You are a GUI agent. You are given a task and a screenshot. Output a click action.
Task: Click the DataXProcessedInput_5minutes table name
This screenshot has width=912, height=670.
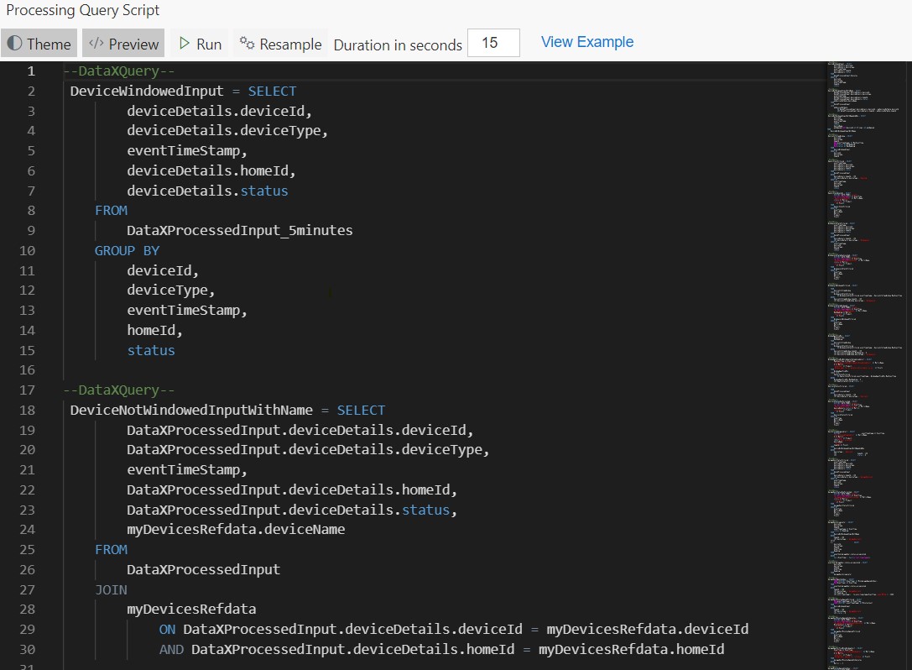coord(239,230)
